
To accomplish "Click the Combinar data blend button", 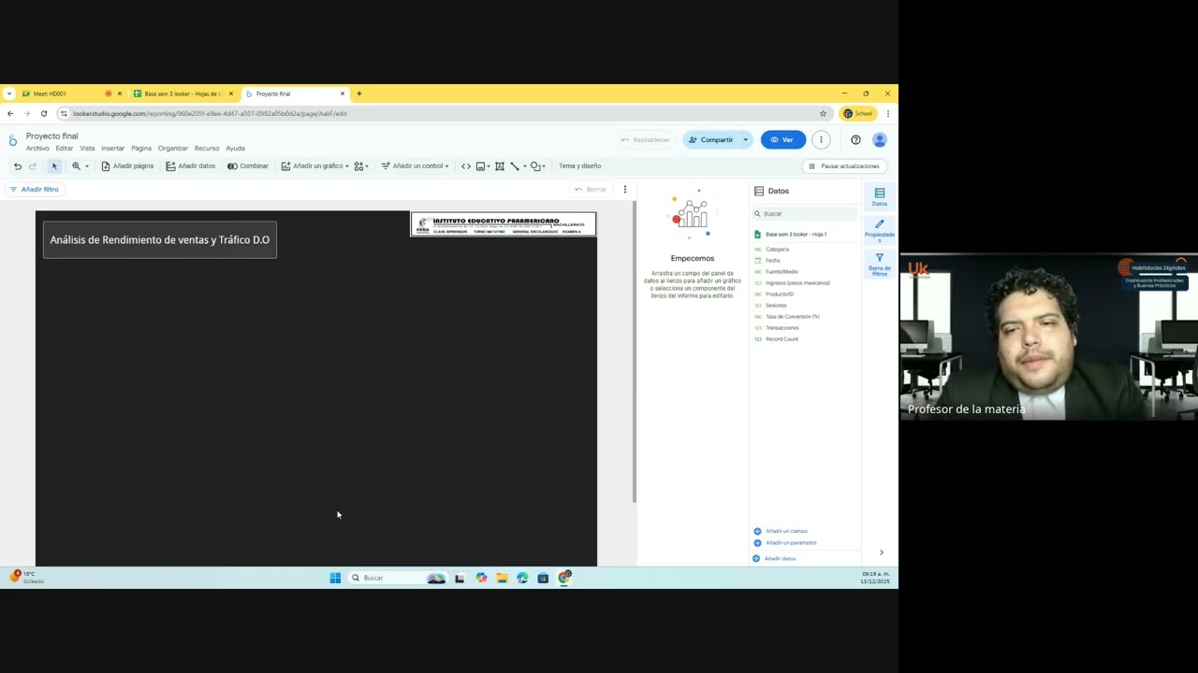I will [248, 166].
